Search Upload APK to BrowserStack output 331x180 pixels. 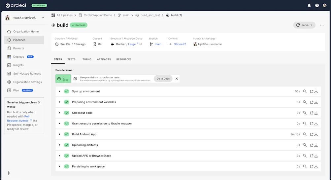tap(305, 156)
